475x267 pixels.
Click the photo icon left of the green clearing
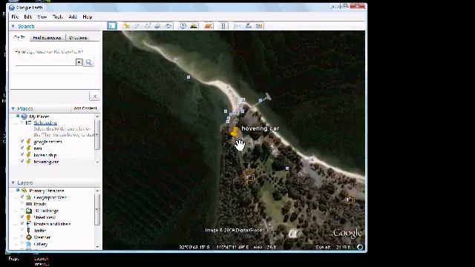249,177
